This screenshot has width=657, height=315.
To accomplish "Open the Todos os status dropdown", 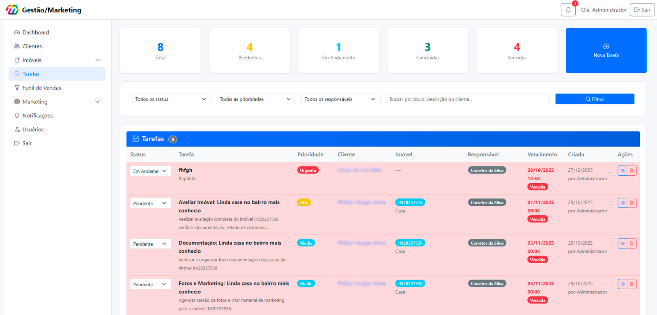I will click(x=171, y=99).
